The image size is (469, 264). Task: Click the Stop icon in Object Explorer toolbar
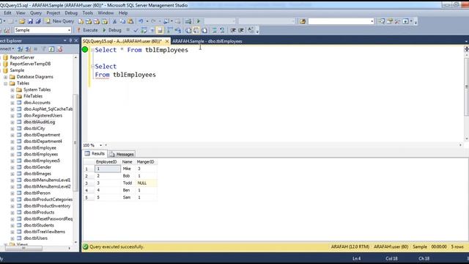36,49
